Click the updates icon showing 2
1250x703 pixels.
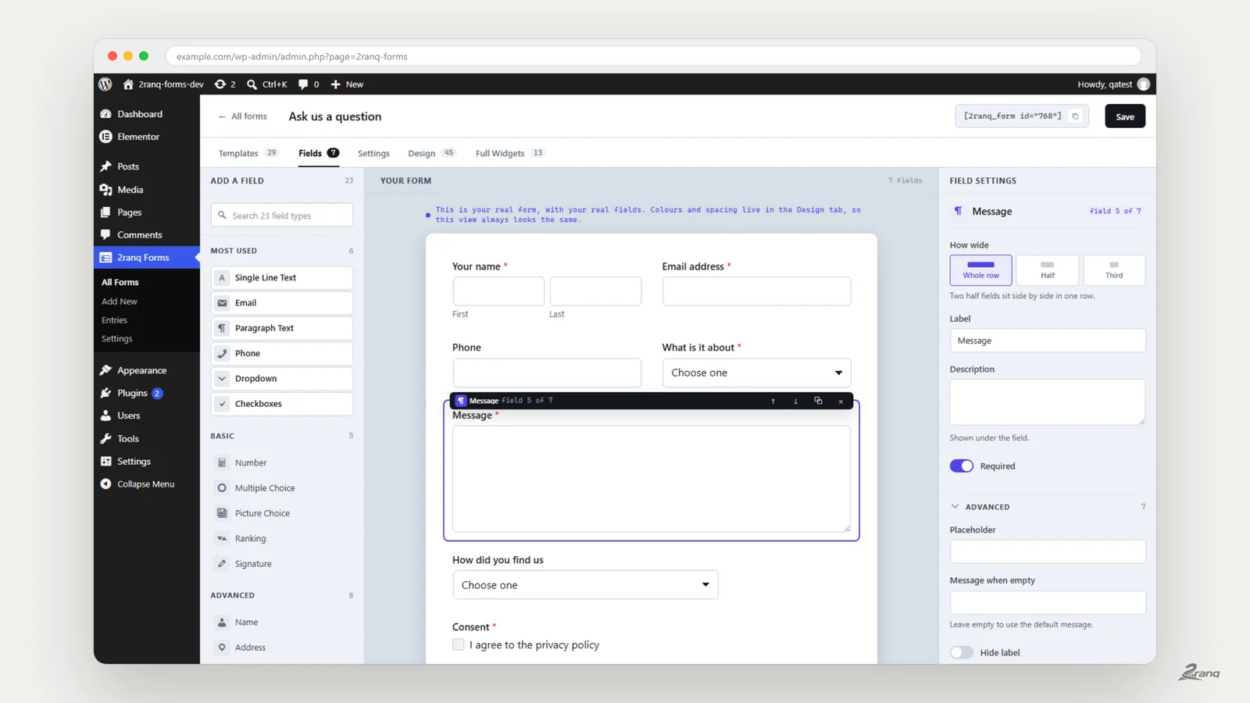pyautogui.click(x=220, y=84)
